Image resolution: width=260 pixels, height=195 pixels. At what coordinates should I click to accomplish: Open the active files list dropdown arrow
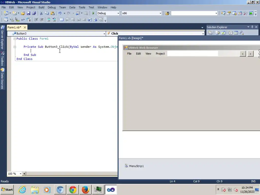click(x=202, y=27)
